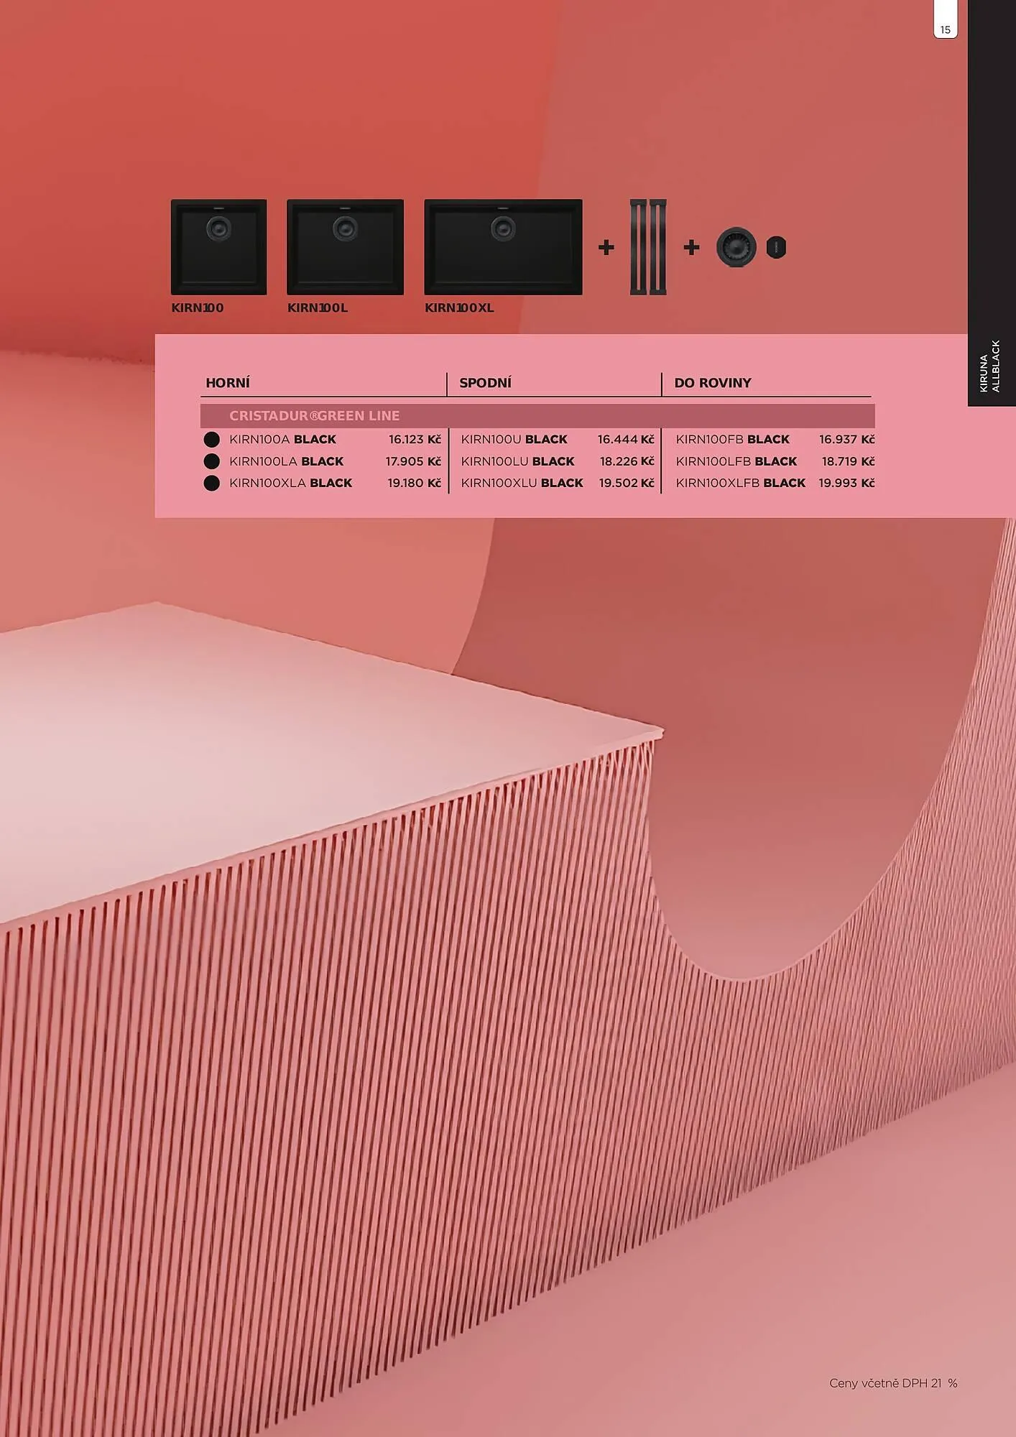Screen dimensions: 1016x1437
Task: Click the 18.719 Kč price for KIRN100LFB
Action: (848, 461)
